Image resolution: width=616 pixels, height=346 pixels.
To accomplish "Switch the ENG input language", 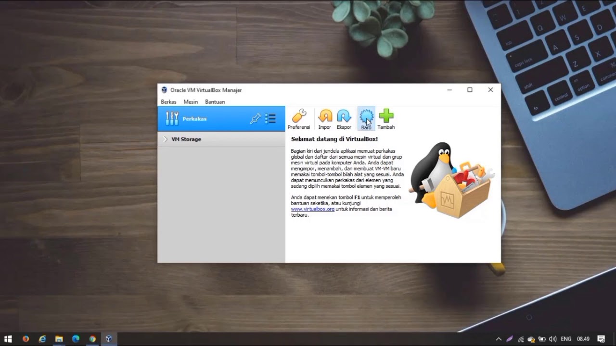I will pyautogui.click(x=566, y=339).
